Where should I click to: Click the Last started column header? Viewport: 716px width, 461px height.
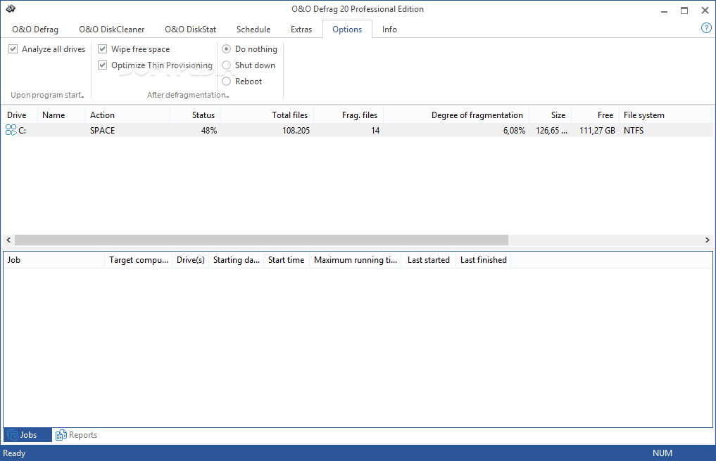[428, 260]
